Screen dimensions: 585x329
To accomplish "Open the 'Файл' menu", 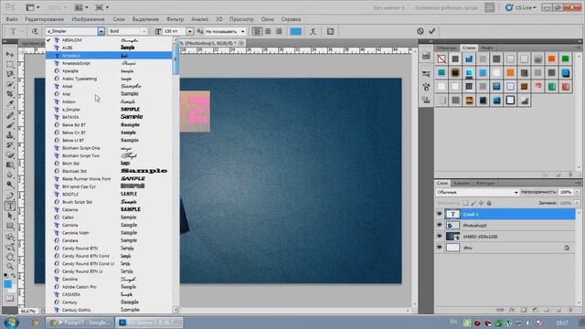I will click(12, 19).
